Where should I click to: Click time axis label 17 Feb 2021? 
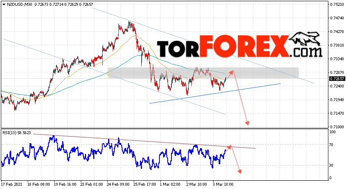click(12, 184)
